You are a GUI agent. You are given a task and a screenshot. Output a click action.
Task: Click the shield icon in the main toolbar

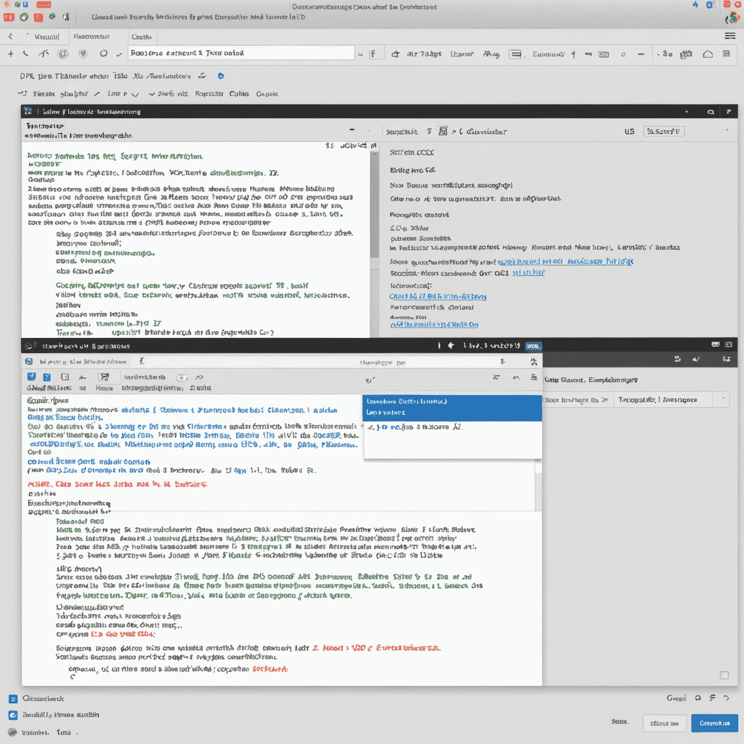(83, 54)
